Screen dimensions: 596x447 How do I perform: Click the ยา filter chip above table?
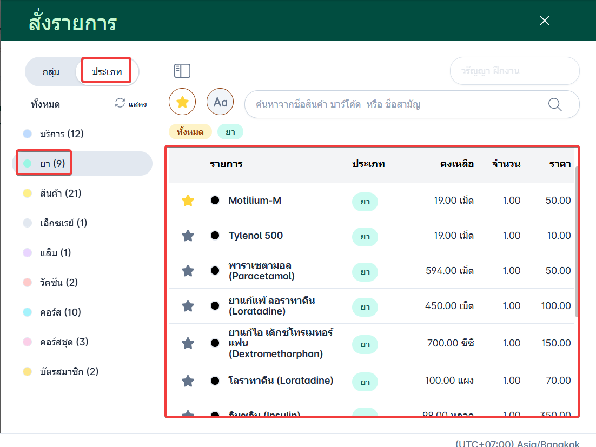230,132
